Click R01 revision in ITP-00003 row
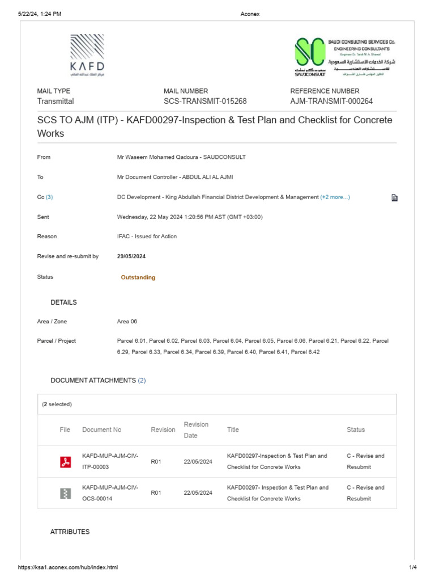Screen dimensions: 435x581 coord(156,462)
